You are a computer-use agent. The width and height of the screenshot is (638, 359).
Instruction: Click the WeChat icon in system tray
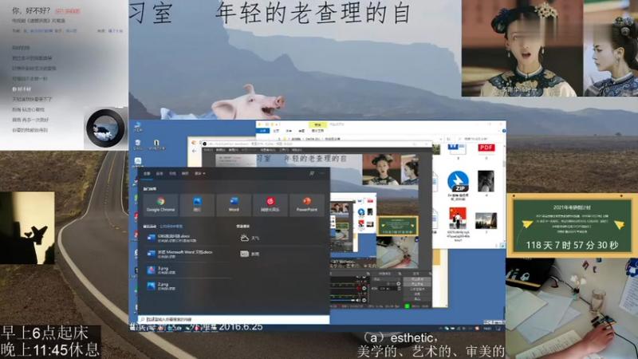pos(447,329)
